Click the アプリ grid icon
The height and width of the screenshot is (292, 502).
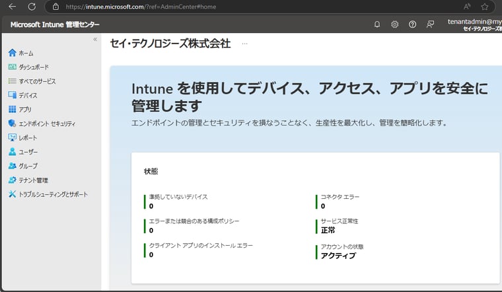pyautogui.click(x=12, y=109)
